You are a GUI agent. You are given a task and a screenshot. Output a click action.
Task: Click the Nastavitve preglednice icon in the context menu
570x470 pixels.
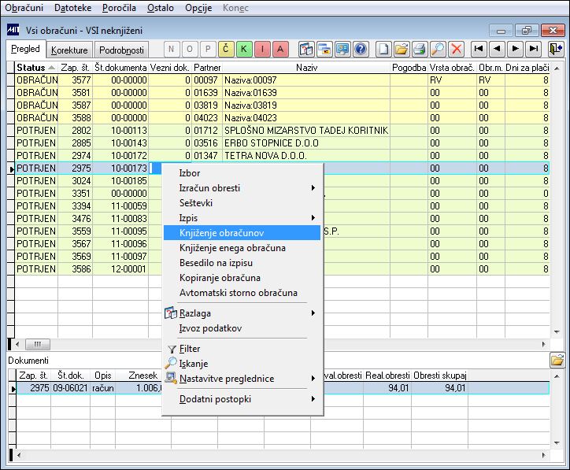(171, 378)
